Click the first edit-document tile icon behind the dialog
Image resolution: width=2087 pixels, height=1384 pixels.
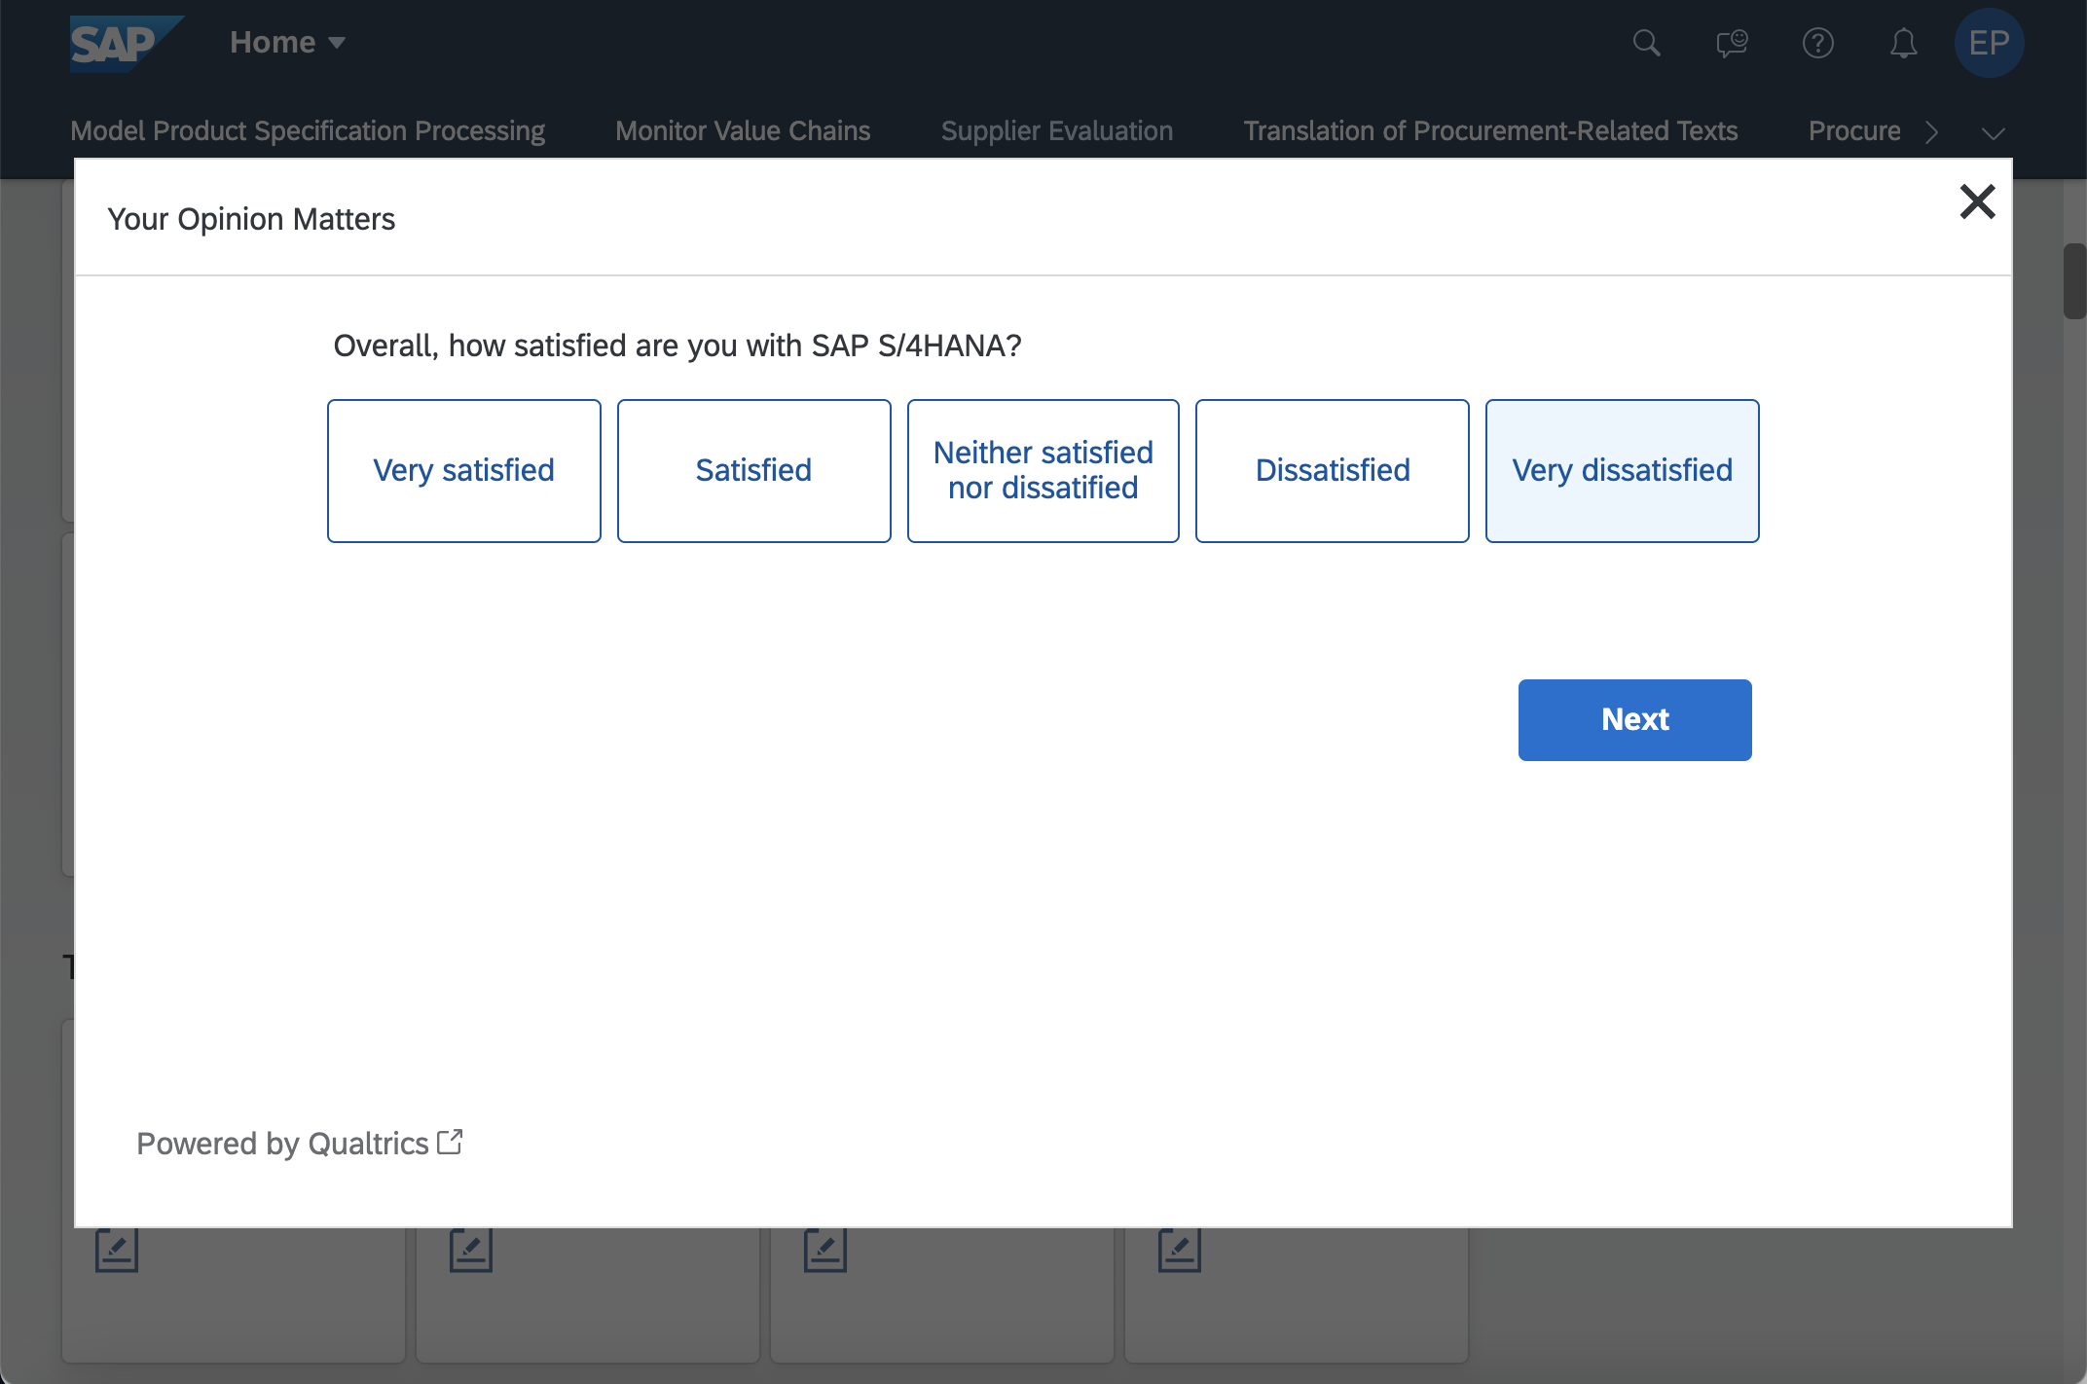pos(117,1250)
